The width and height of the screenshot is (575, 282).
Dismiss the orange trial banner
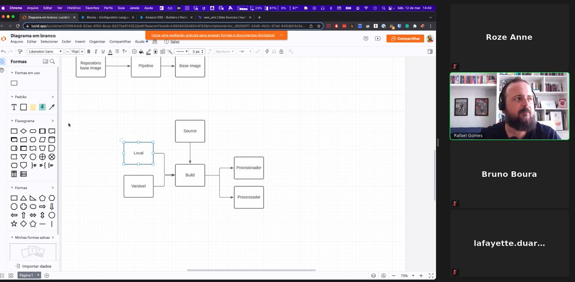pyautogui.click(x=281, y=35)
